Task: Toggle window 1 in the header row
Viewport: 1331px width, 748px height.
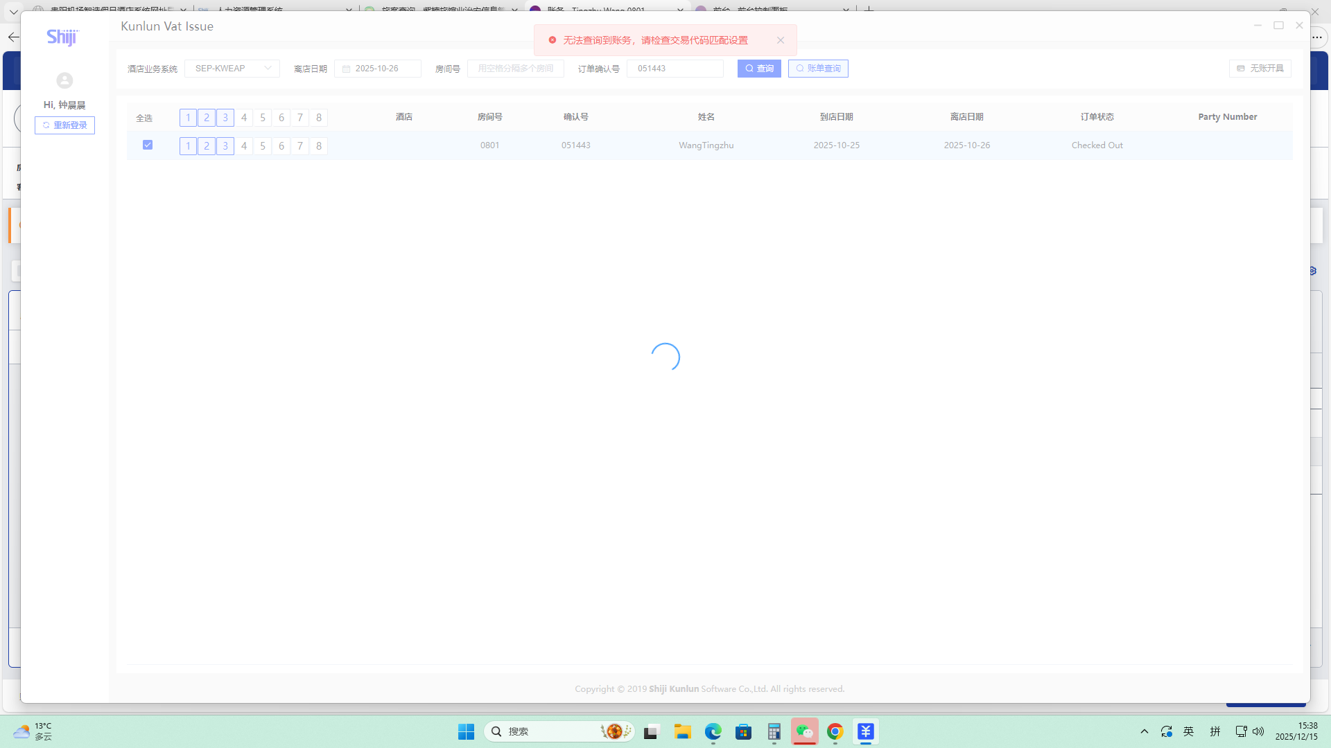Action: [x=188, y=118]
